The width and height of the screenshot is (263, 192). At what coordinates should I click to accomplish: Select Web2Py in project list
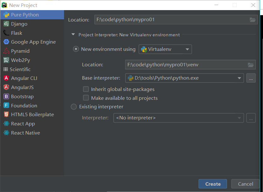(32, 60)
